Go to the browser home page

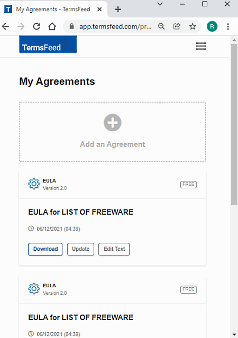52,26
